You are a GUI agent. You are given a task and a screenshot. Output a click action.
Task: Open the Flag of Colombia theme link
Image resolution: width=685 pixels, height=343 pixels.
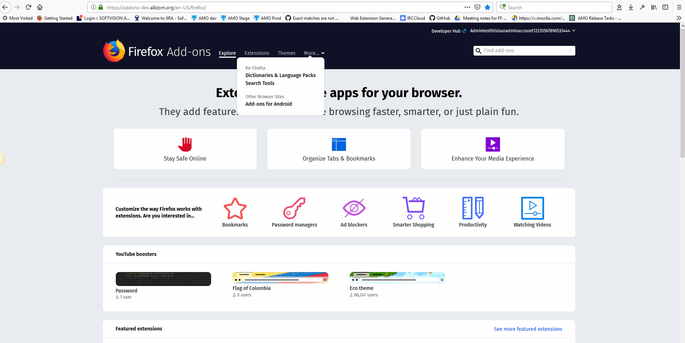(252, 288)
